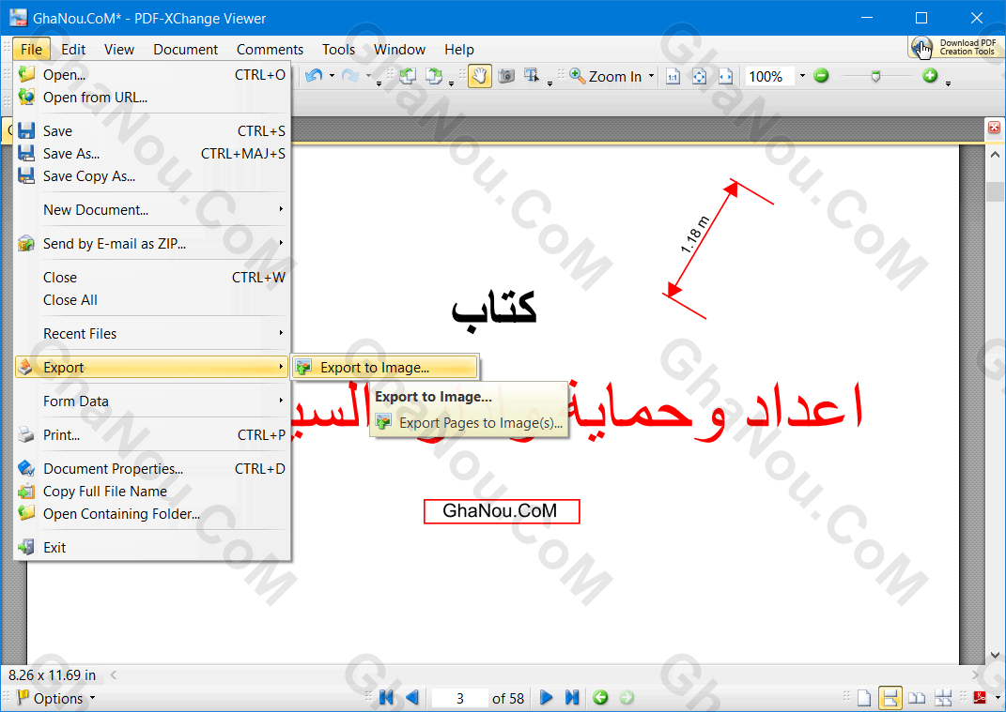Image resolution: width=1006 pixels, height=712 pixels.
Task: Click the green Previous View arrow
Action: (x=600, y=697)
